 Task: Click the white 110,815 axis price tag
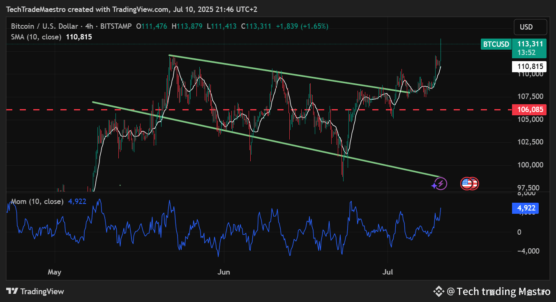530,66
